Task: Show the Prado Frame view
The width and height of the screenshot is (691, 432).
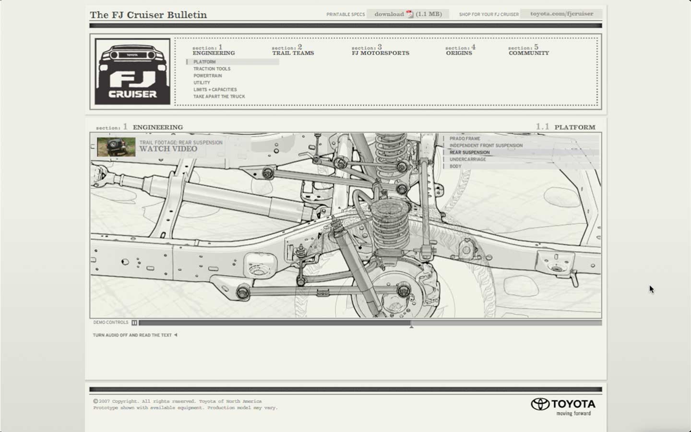Action: pos(465,139)
